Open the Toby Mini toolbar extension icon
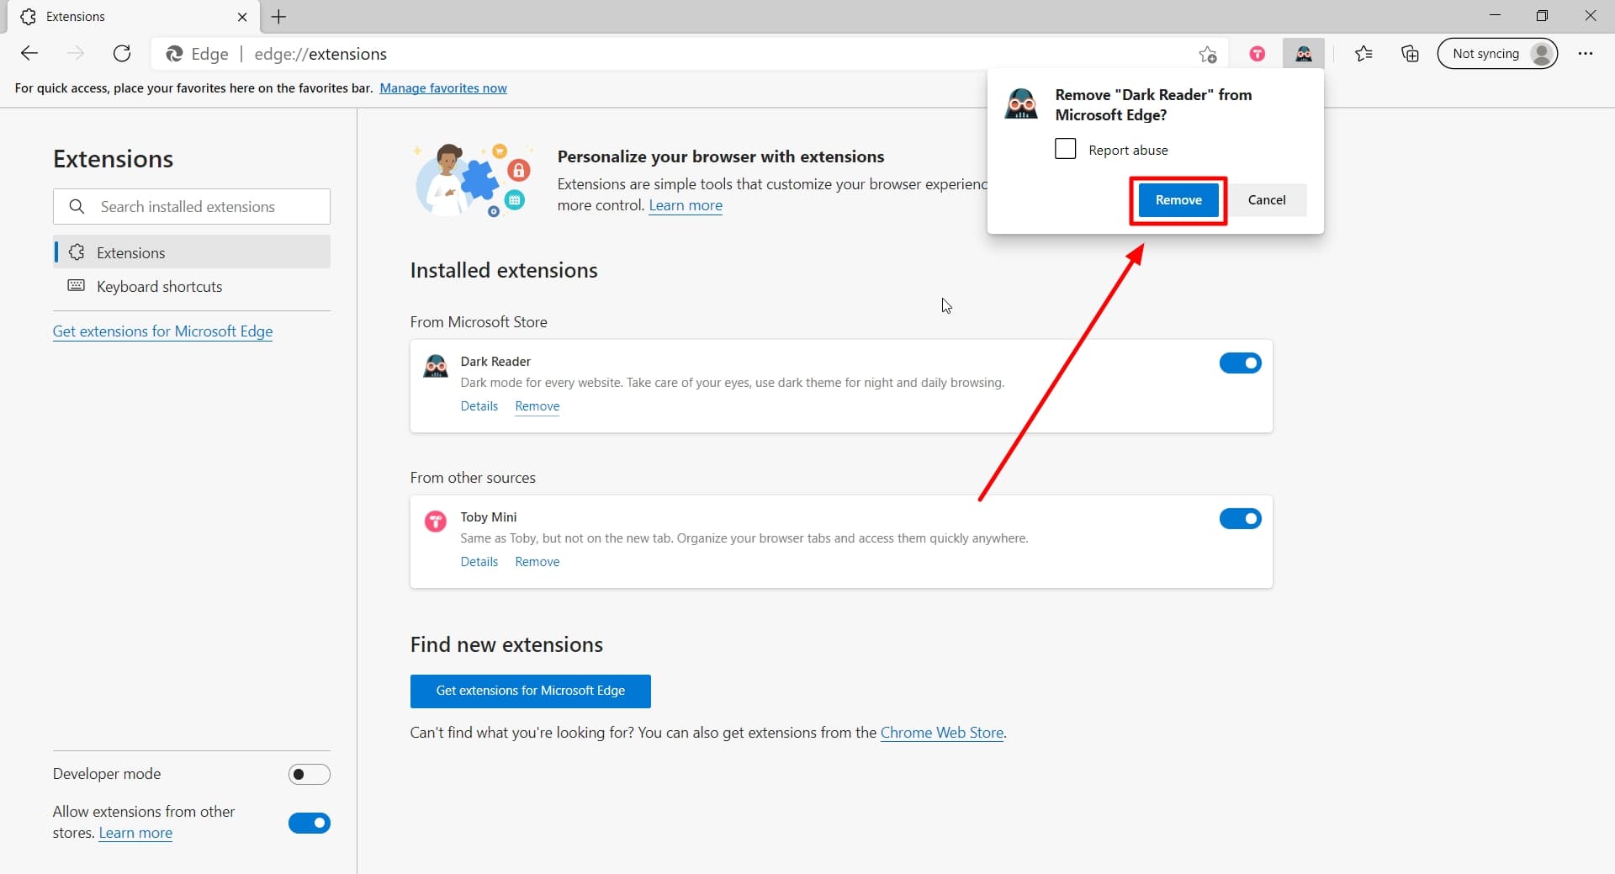The image size is (1615, 874). [x=1258, y=54]
